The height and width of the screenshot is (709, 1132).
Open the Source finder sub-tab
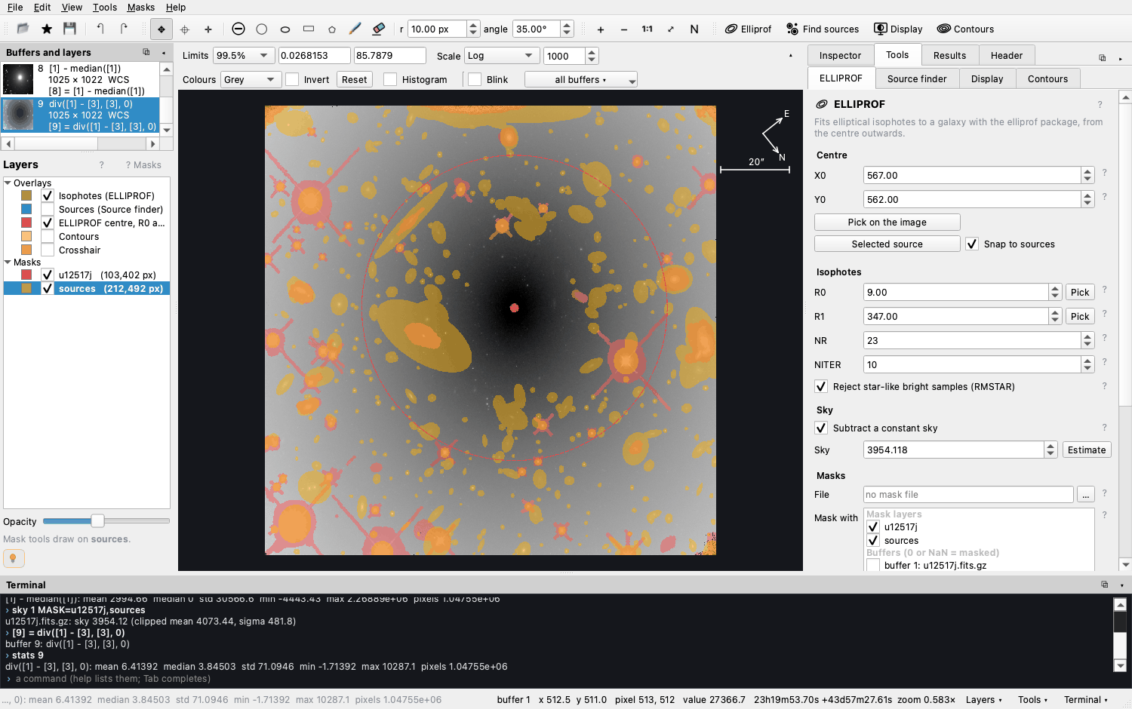917,78
